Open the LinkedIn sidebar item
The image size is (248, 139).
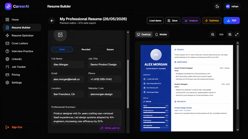point(22,59)
